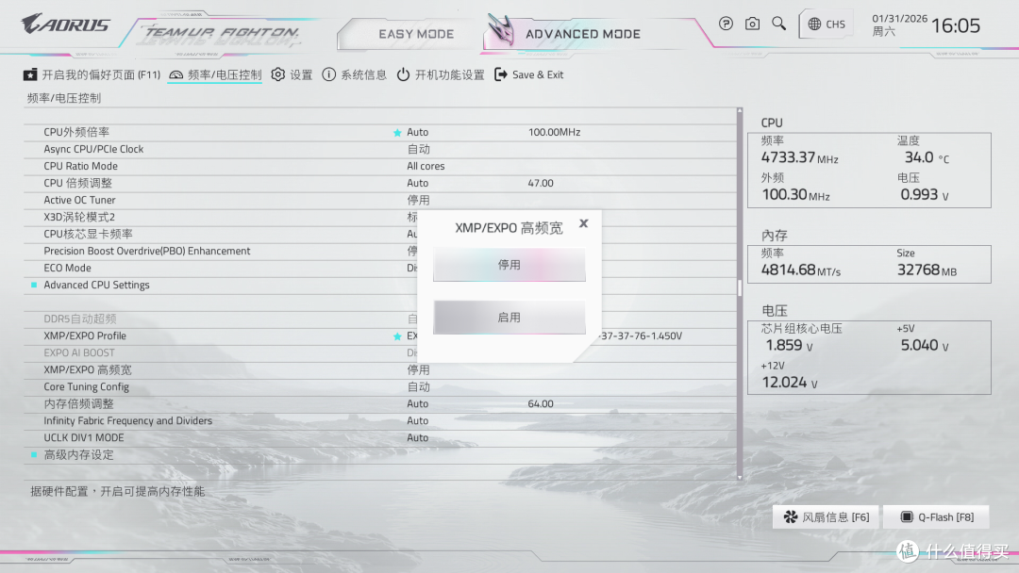Select 停用 in the XMP/EXPO popup

click(x=509, y=265)
